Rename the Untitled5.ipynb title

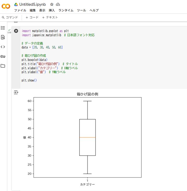point(33,4)
